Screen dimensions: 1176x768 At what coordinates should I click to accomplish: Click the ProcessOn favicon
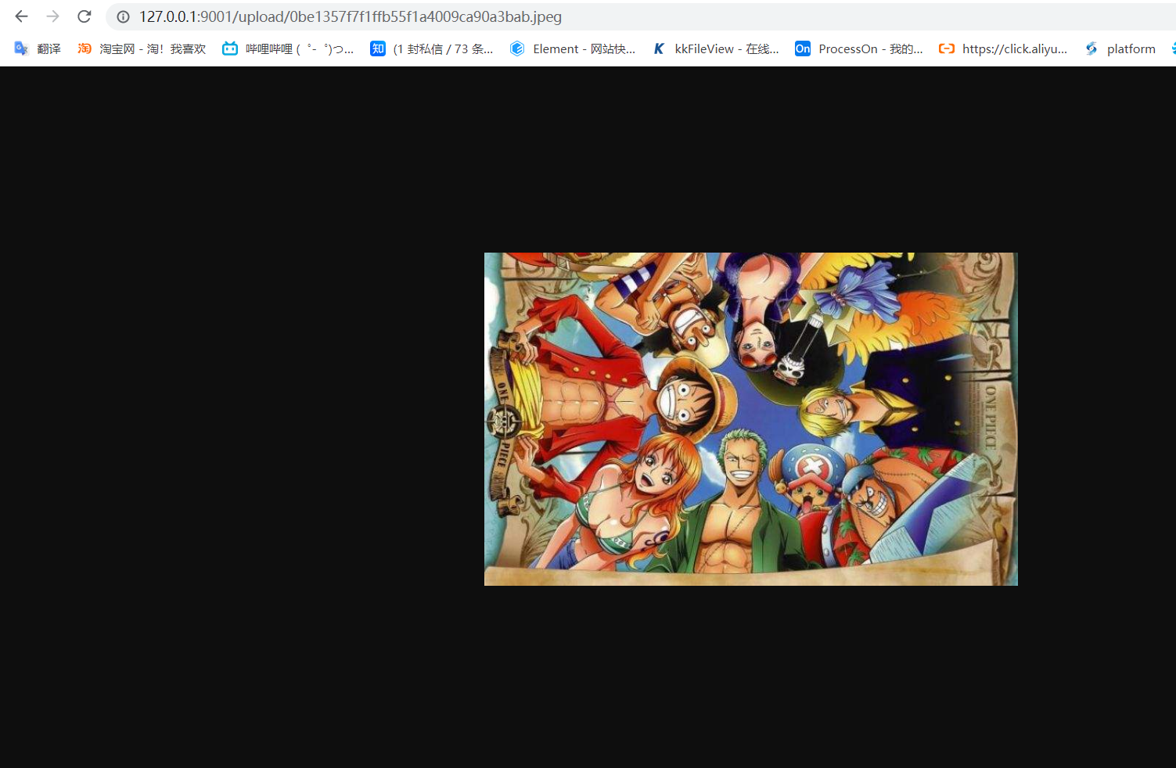803,48
